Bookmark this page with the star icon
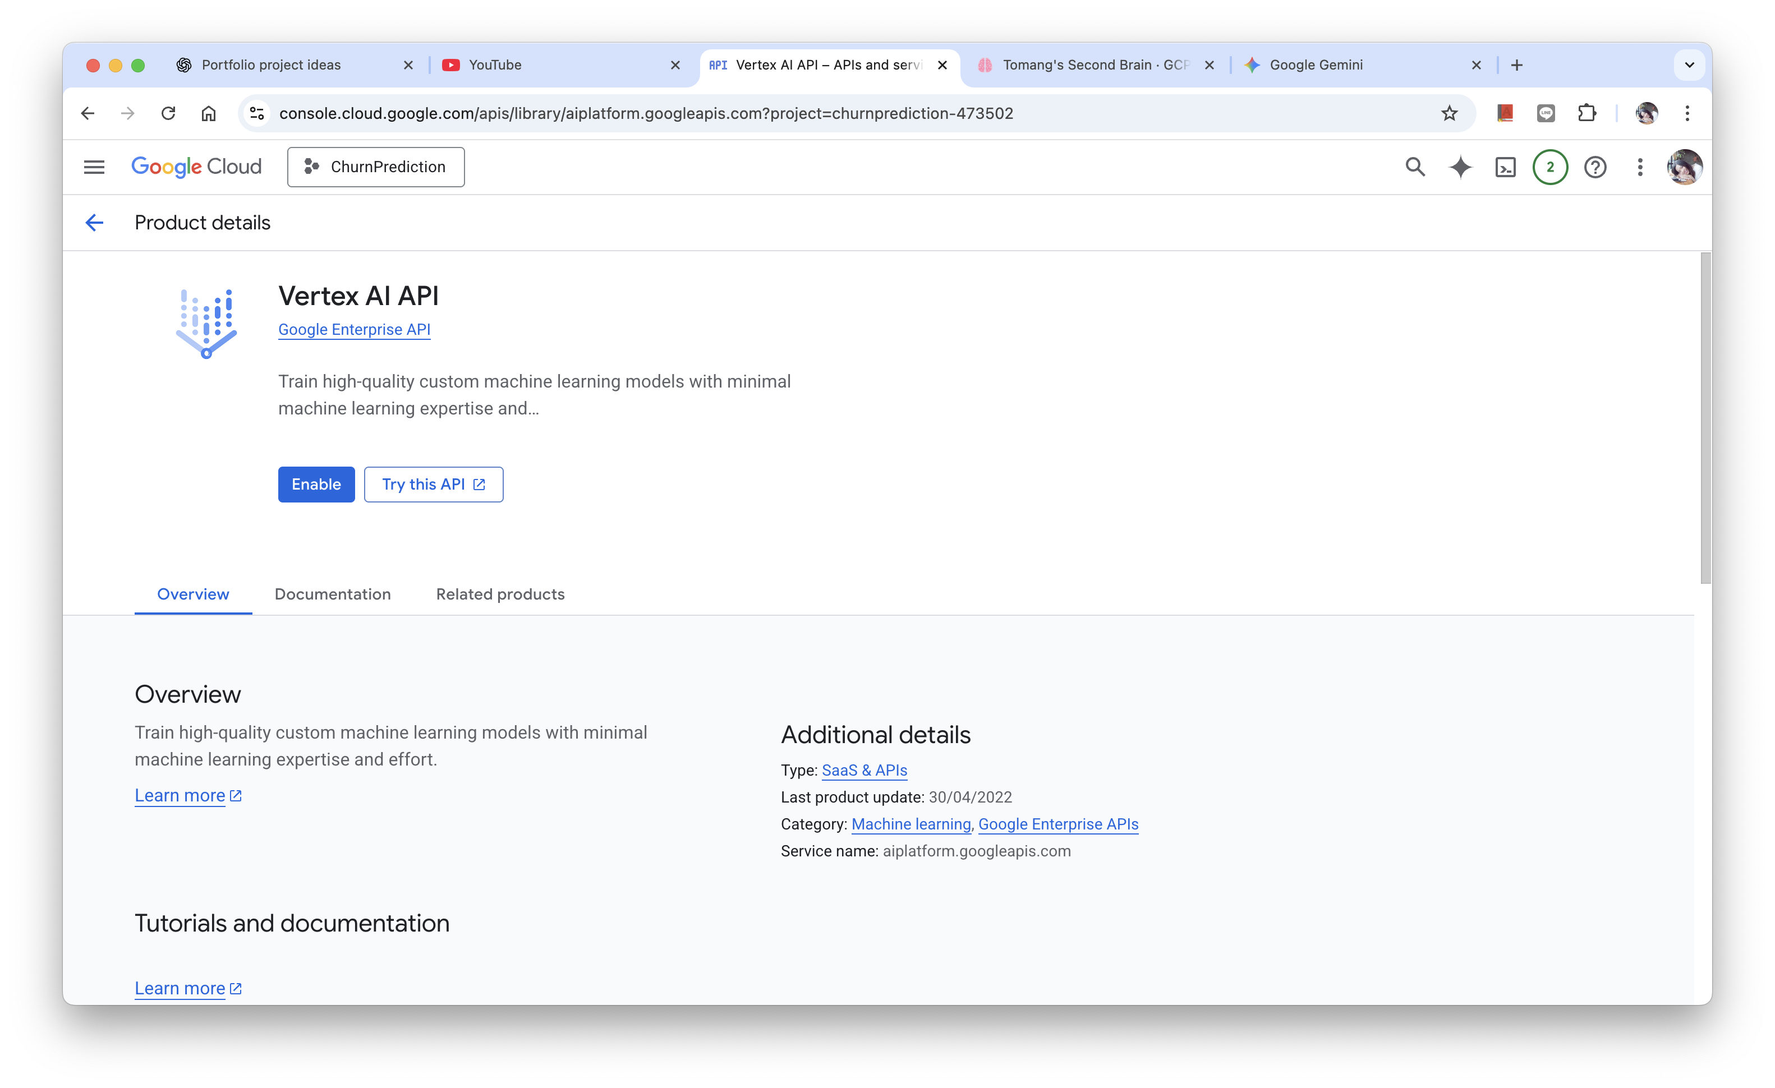Viewport: 1775px width, 1088px height. [1448, 113]
